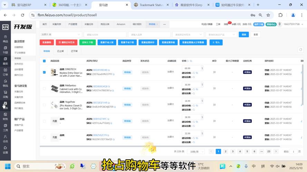Click the green 定时上下架 button
The width and height of the screenshot is (307, 172).
coord(87,42)
